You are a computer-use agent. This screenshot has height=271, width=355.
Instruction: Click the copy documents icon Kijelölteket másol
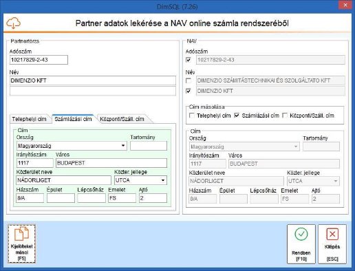pos(21,234)
